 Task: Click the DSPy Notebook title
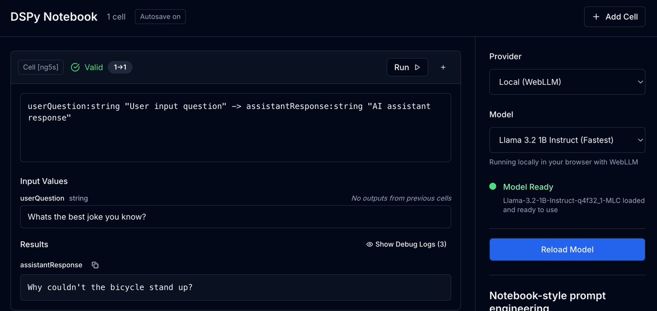(54, 17)
